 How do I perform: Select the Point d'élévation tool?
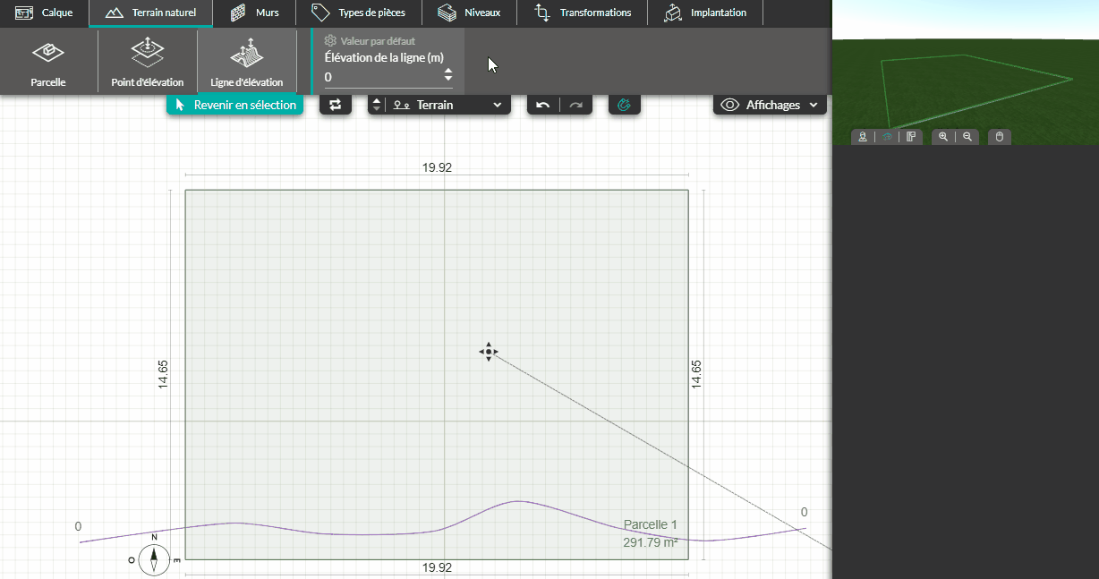pyautogui.click(x=148, y=63)
